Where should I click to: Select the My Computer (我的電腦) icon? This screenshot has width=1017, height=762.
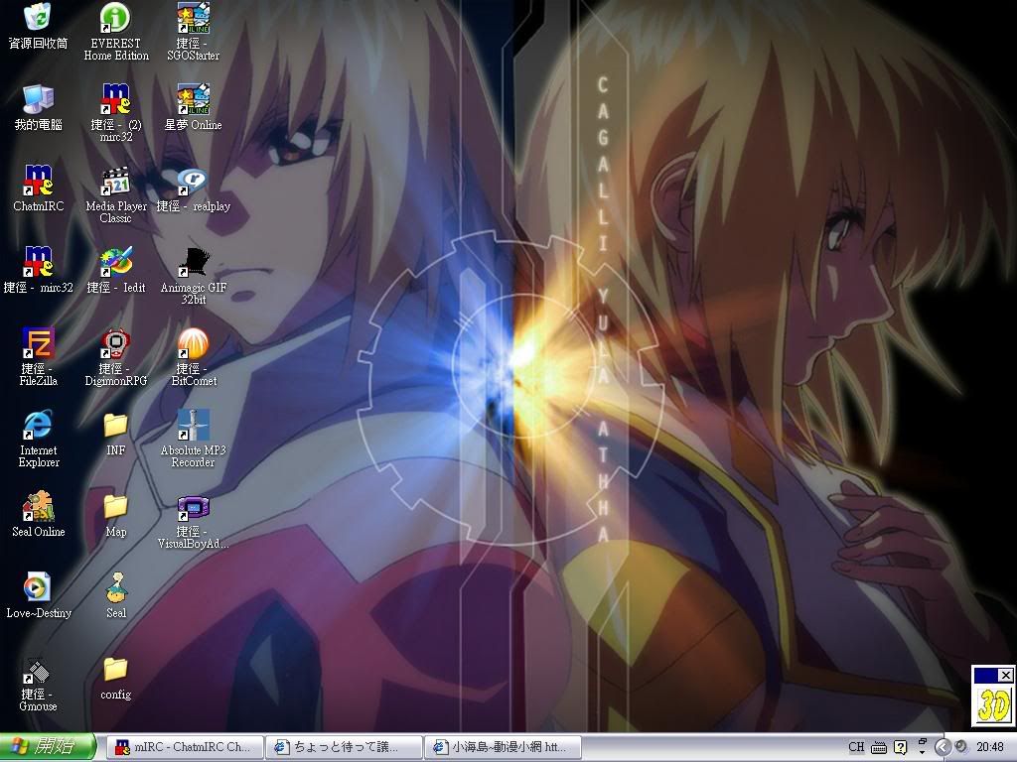tap(38, 100)
